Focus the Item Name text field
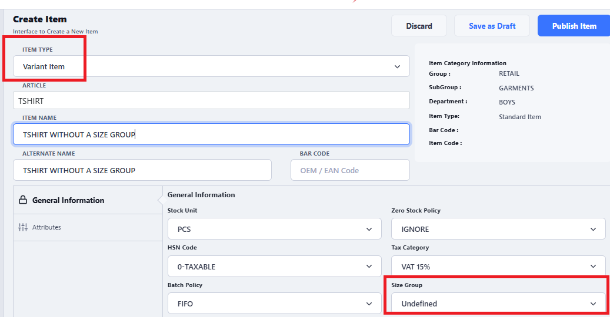 (211, 134)
